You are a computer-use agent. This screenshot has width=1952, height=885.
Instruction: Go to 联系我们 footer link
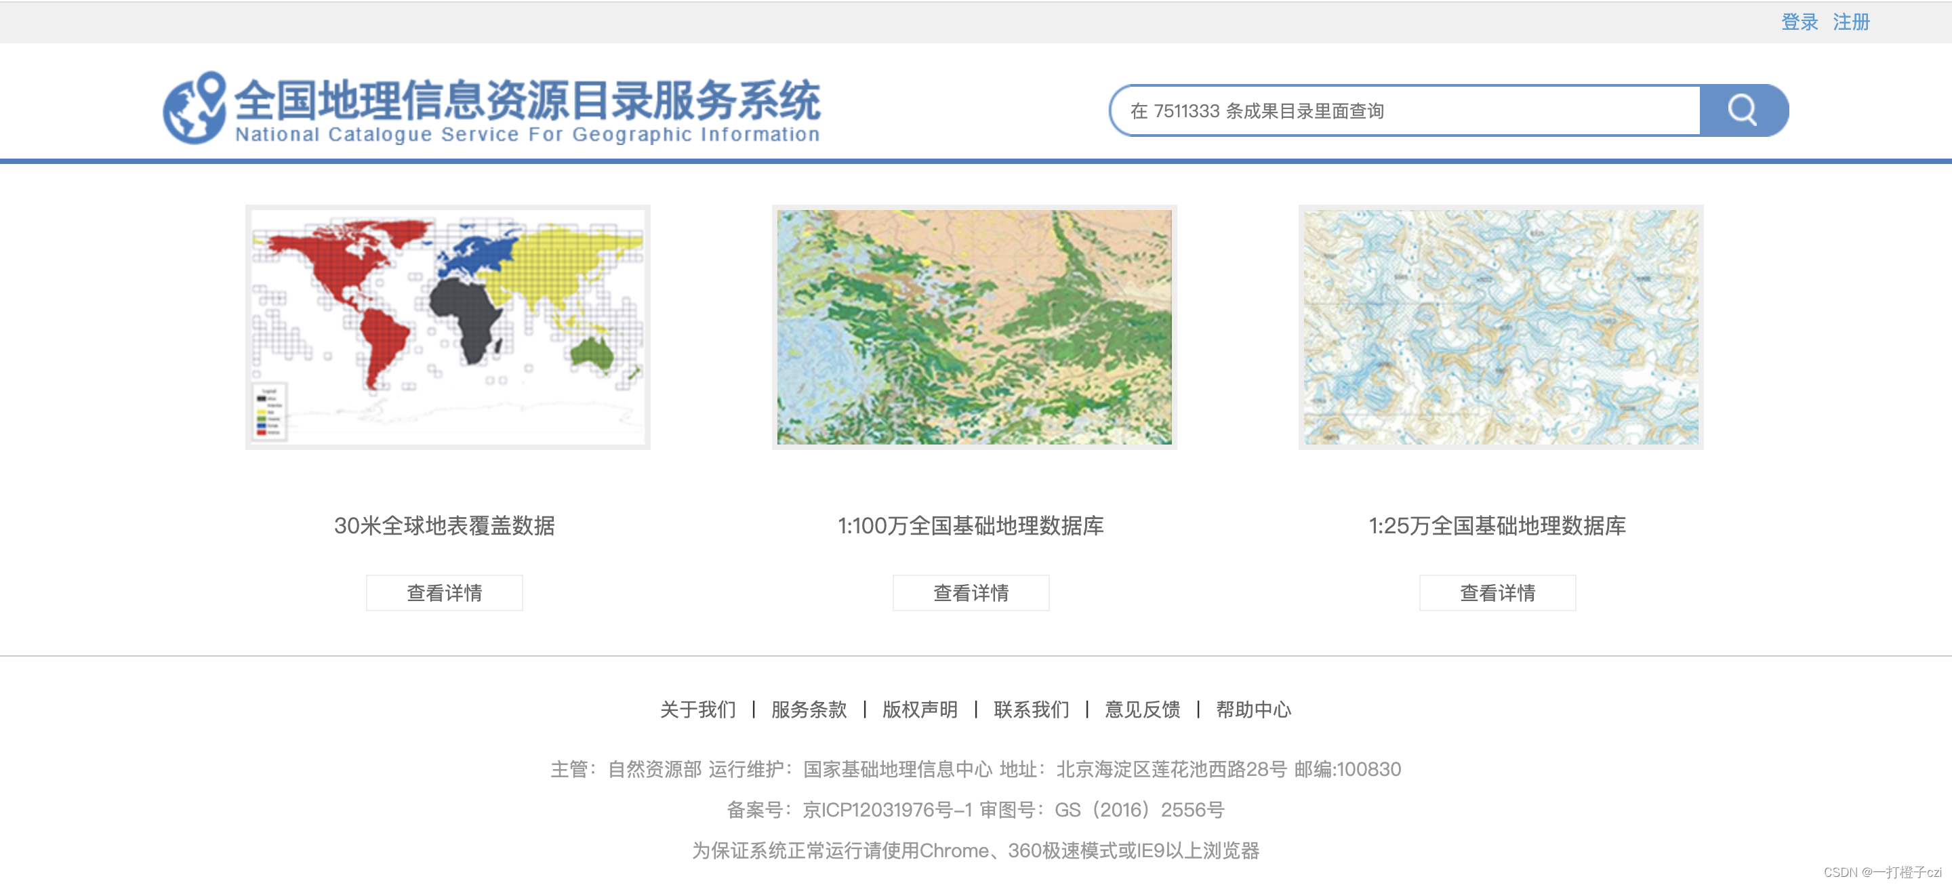click(x=1032, y=709)
